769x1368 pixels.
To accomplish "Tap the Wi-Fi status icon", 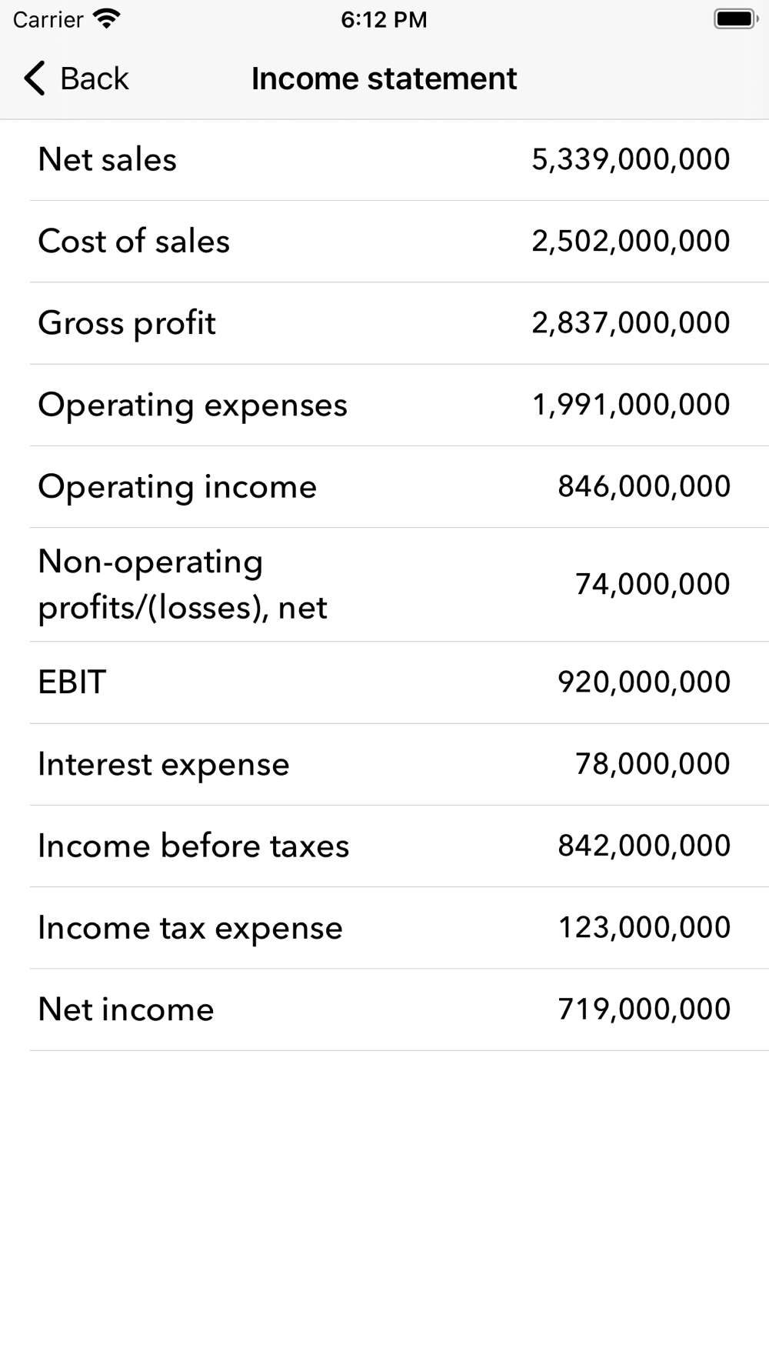I will point(106,18).
